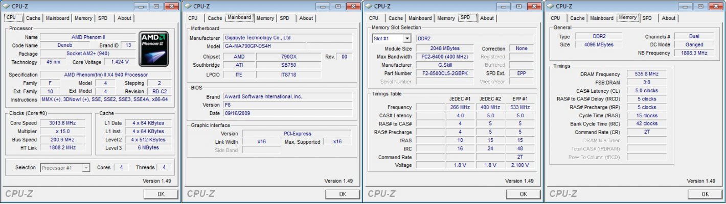This screenshot has width=726, height=204.
Task: Close the Mainboard CPU-Z window
Action: pos(353,6)
